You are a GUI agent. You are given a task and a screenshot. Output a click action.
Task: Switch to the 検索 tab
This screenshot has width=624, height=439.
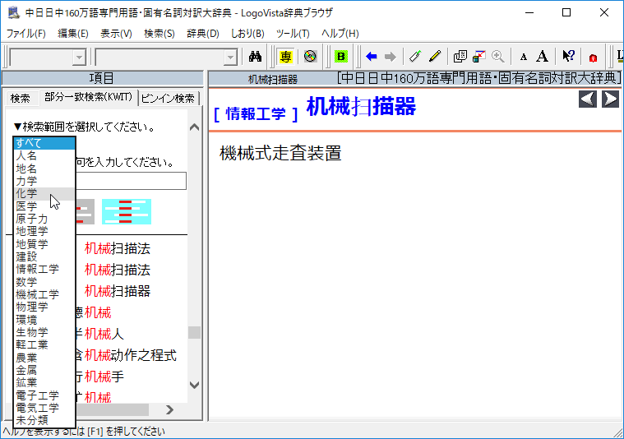tap(21, 99)
